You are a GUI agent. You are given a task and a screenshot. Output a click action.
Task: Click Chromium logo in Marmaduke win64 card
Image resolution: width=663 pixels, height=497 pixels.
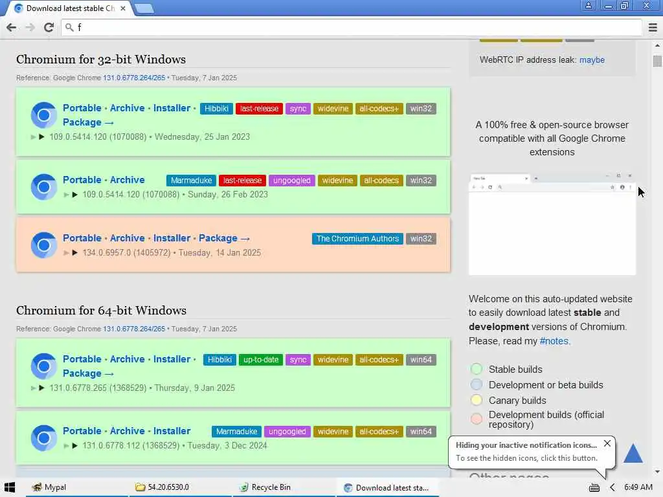(x=43, y=438)
